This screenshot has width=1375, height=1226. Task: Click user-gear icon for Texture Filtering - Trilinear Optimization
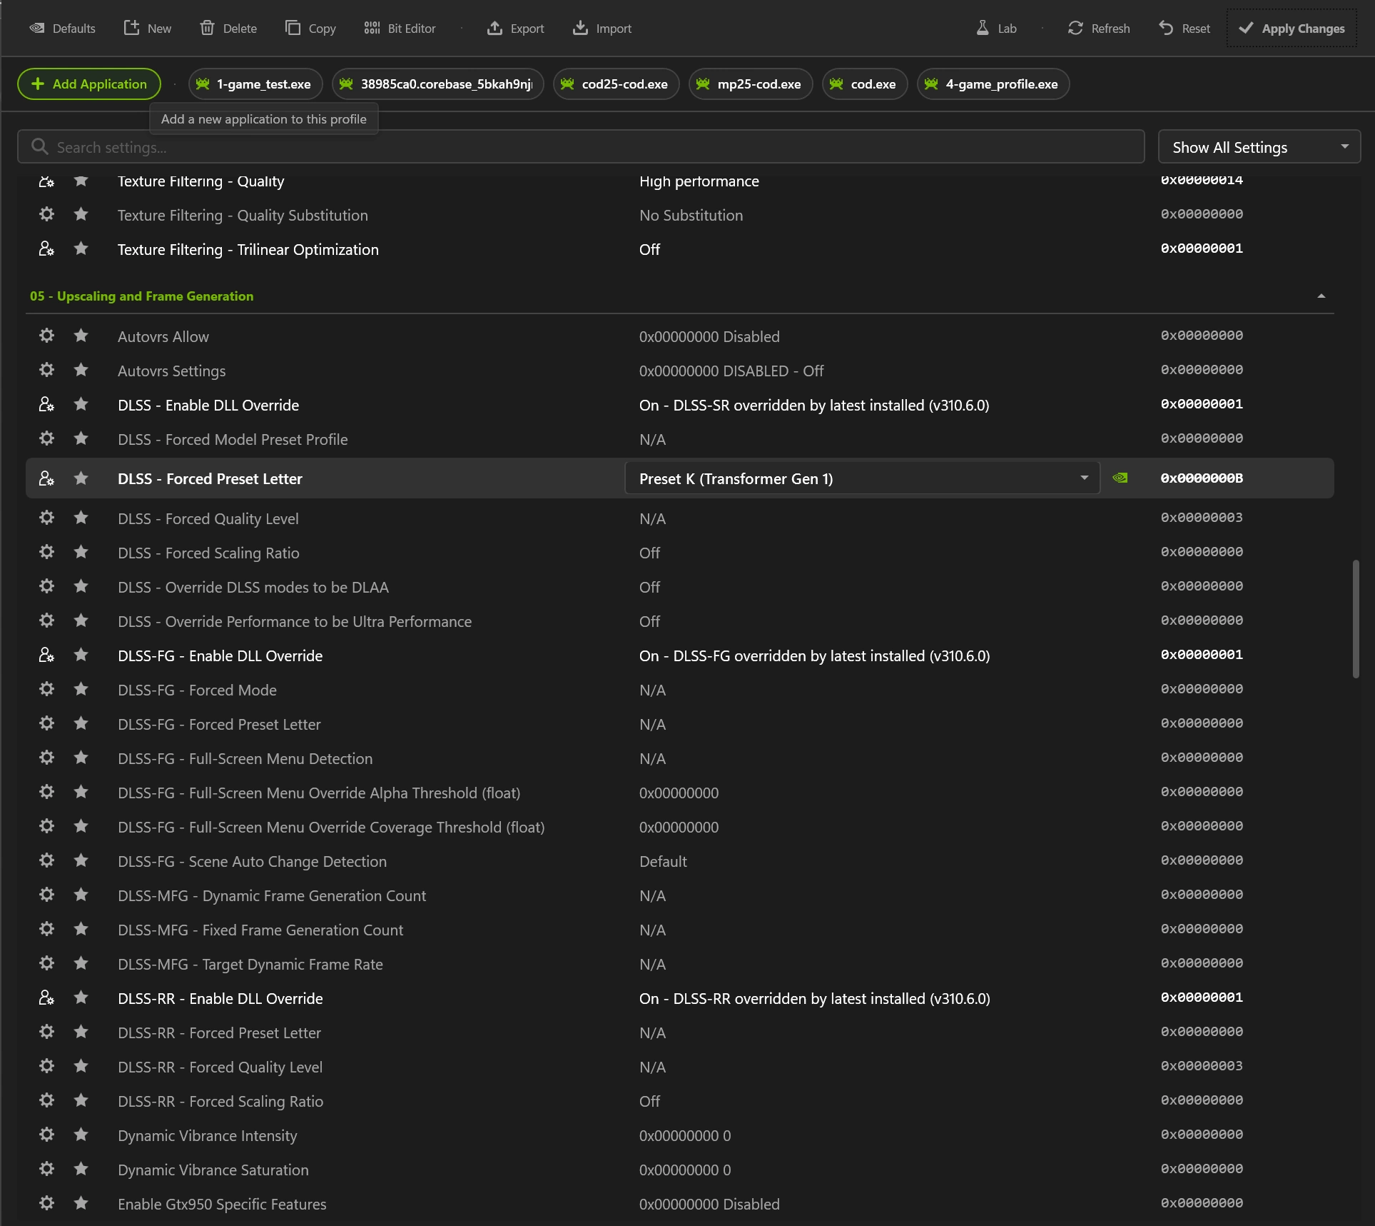[x=46, y=248]
